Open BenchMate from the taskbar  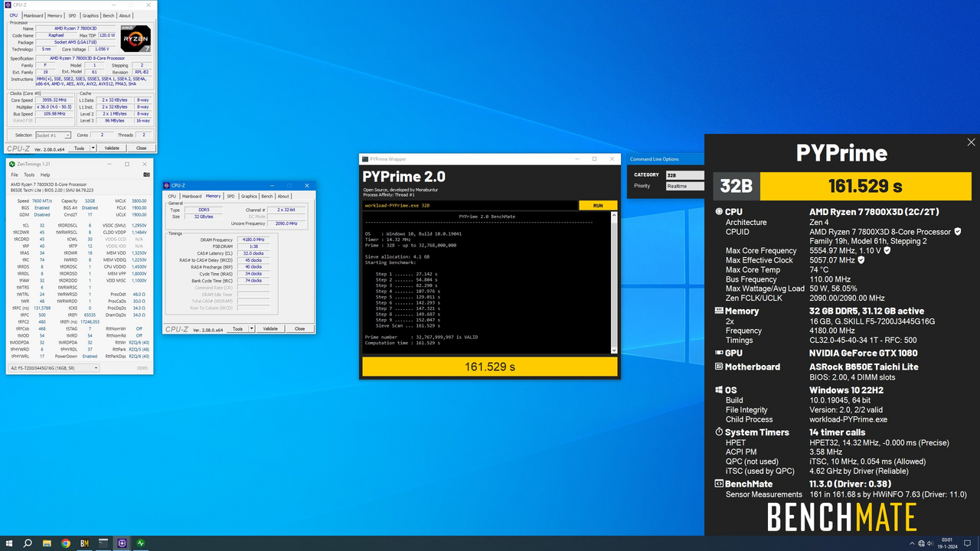click(x=84, y=543)
